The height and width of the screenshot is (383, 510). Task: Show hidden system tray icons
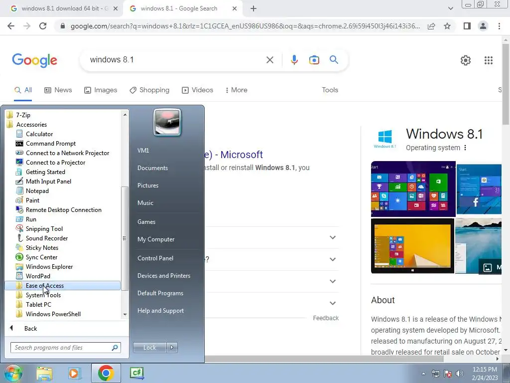[x=423, y=374]
